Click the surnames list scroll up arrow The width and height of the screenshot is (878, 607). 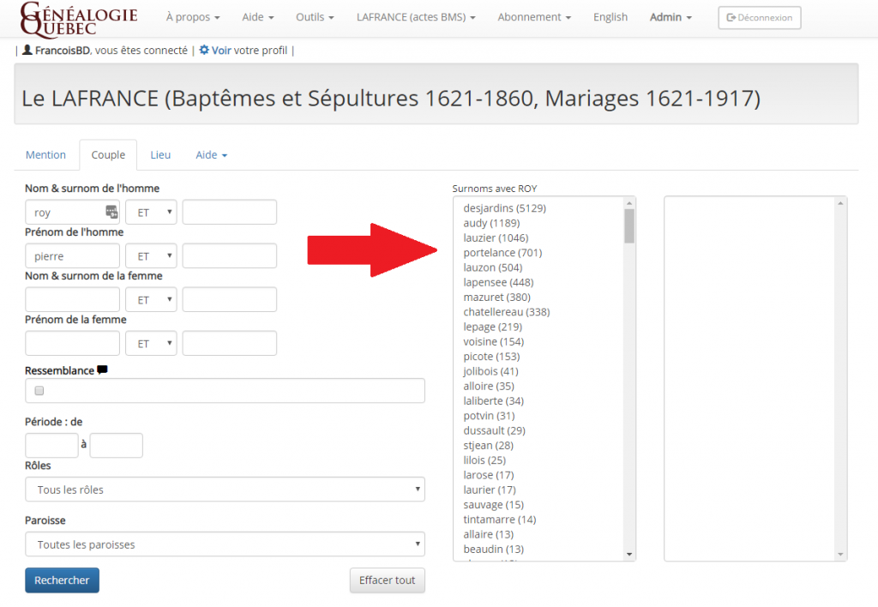[629, 203]
